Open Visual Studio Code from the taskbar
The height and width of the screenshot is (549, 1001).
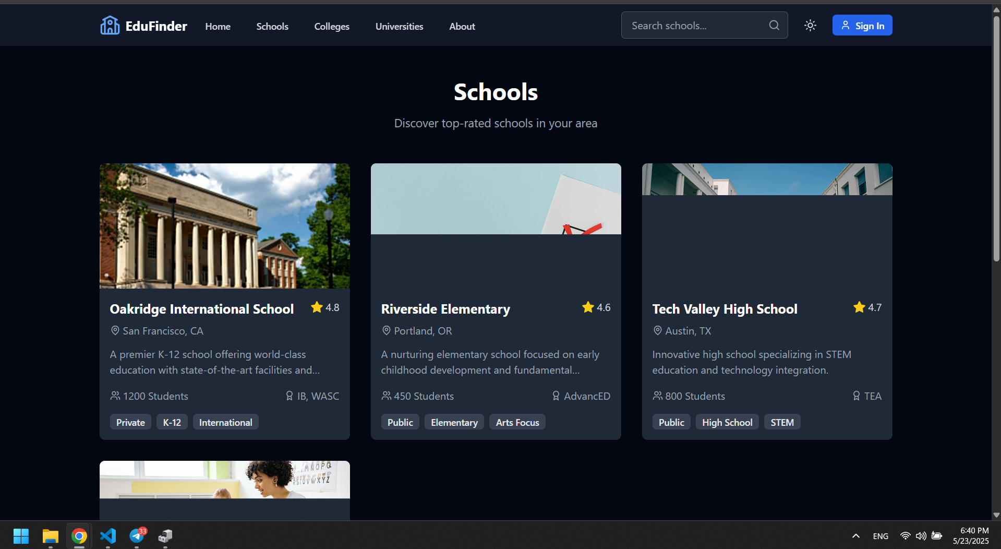(108, 535)
